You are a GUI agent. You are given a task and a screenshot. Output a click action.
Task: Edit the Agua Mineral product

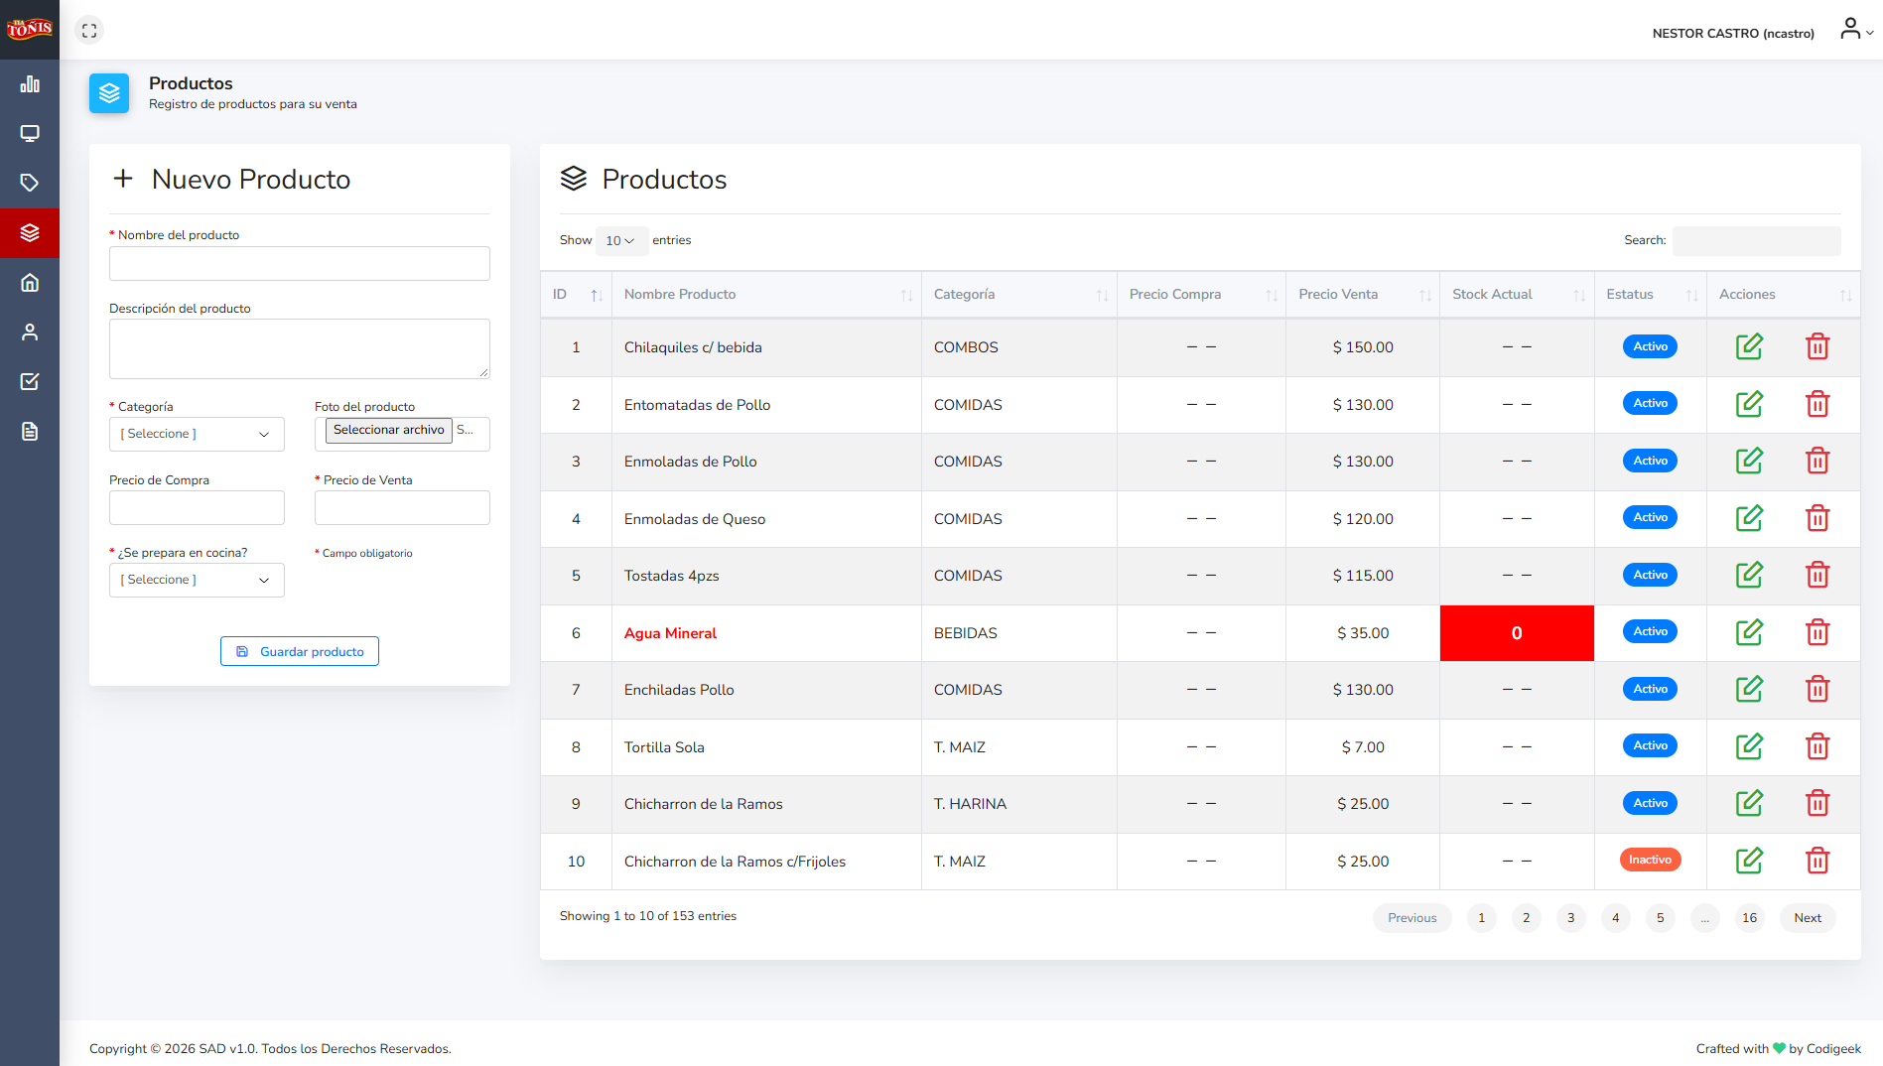tap(1749, 632)
